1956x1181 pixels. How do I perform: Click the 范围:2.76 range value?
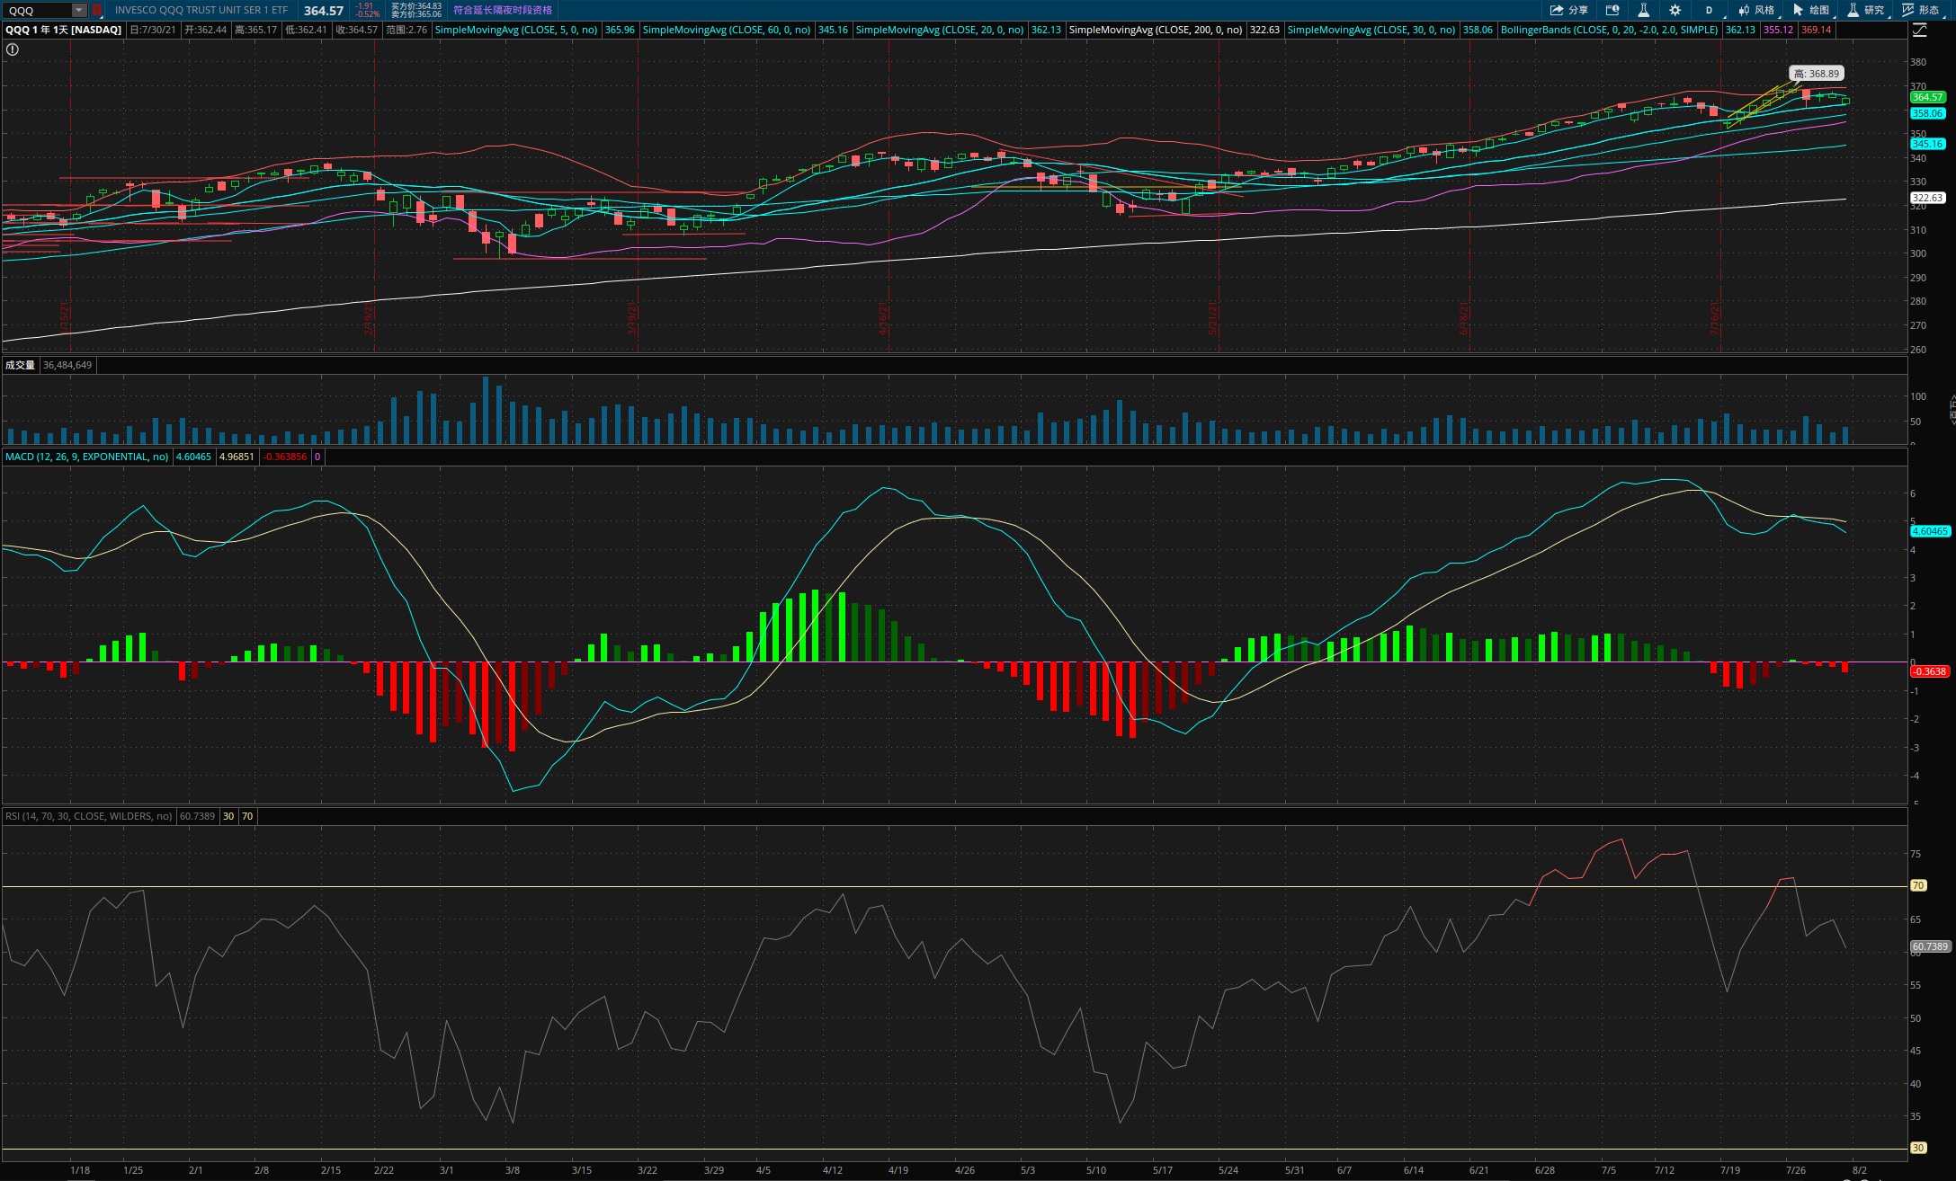[x=406, y=30]
